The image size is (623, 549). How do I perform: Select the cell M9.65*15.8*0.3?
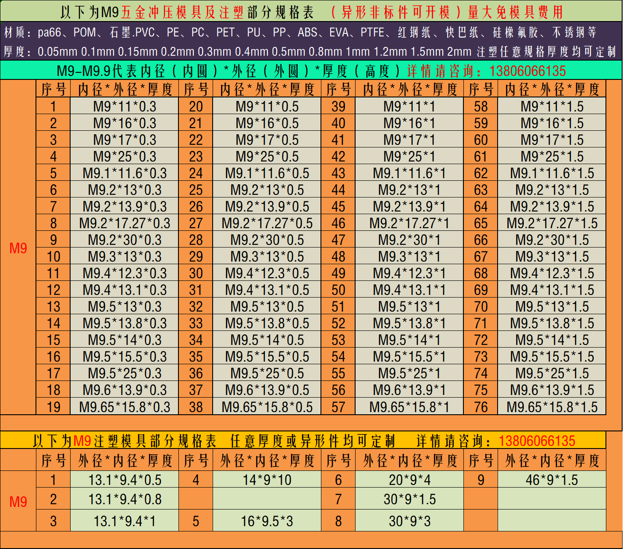click(x=125, y=406)
